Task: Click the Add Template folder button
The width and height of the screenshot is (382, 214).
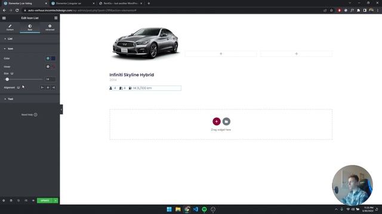Action: tap(226, 121)
